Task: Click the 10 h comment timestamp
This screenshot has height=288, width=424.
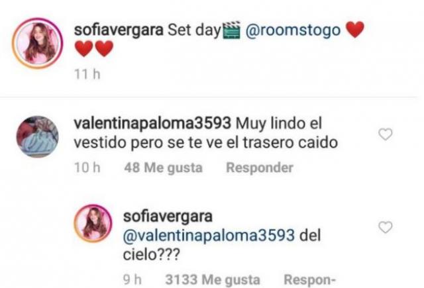Action: tap(87, 168)
